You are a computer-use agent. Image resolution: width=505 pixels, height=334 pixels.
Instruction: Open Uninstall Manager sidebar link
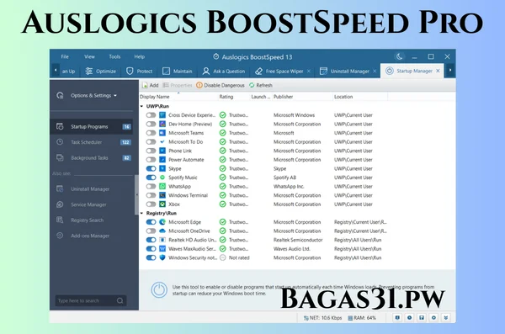(90, 189)
